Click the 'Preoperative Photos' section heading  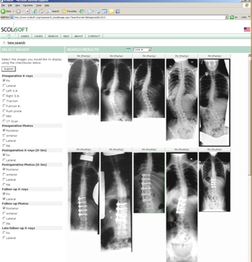[x=17, y=126]
